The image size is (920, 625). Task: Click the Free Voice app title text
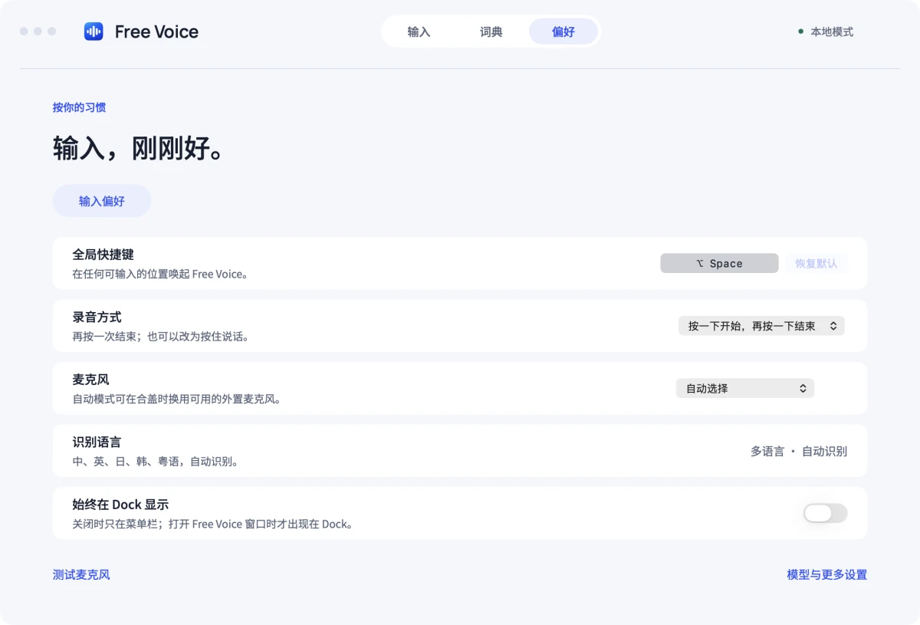(x=156, y=31)
